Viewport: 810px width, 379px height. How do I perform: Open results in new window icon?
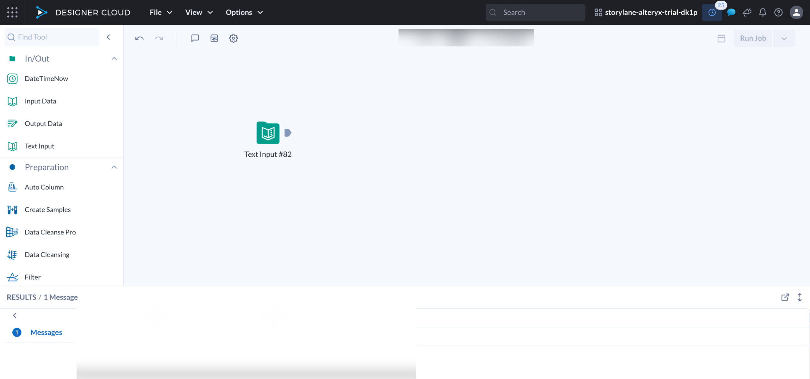tap(785, 297)
